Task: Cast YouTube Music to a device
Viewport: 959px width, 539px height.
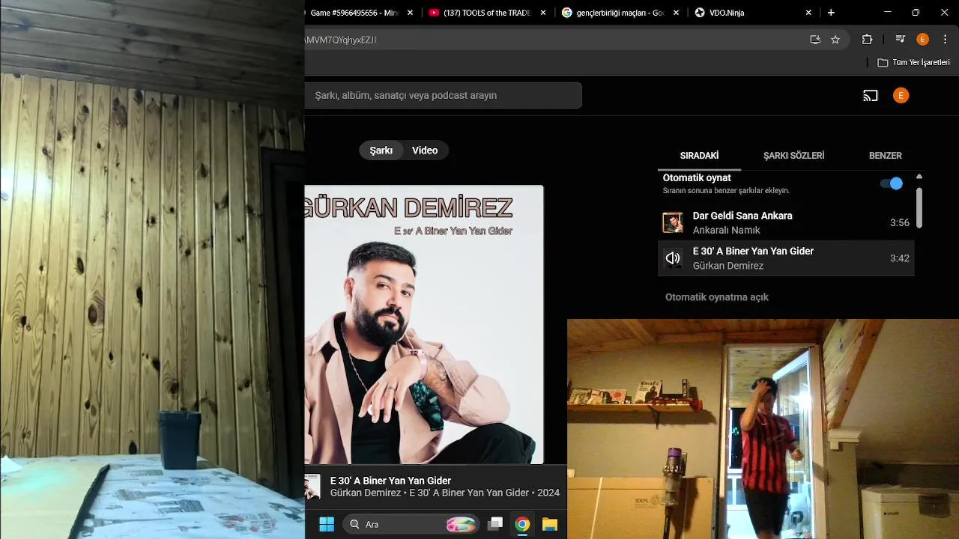Action: [870, 96]
